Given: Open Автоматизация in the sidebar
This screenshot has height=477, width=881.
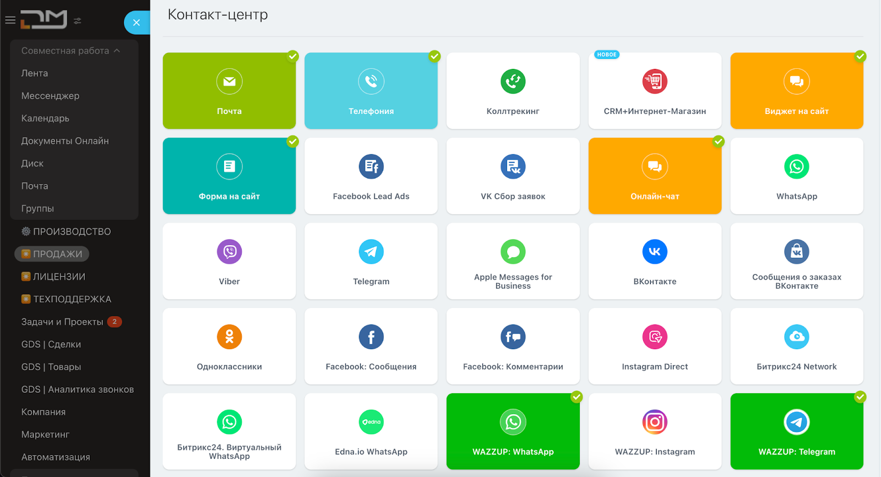Looking at the screenshot, I should (x=56, y=457).
